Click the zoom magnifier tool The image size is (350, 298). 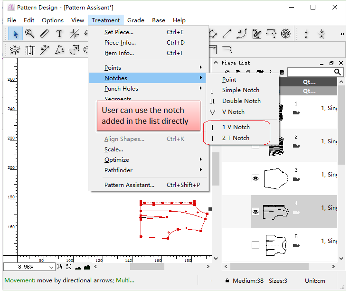[29, 34]
